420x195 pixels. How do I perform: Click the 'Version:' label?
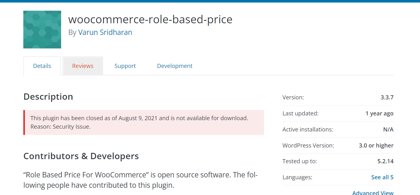point(293,97)
